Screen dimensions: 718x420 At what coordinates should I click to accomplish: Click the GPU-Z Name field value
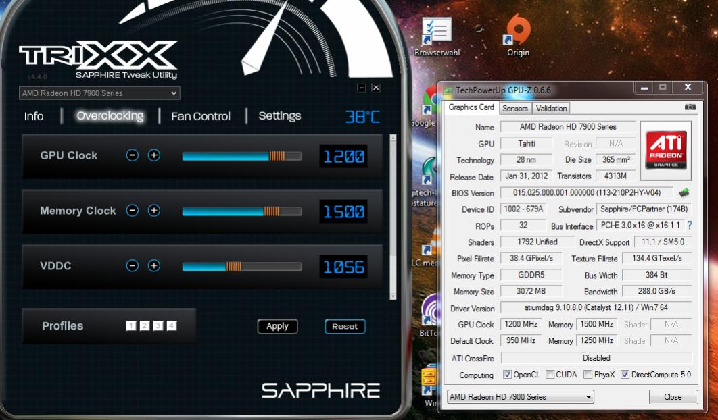point(568,127)
